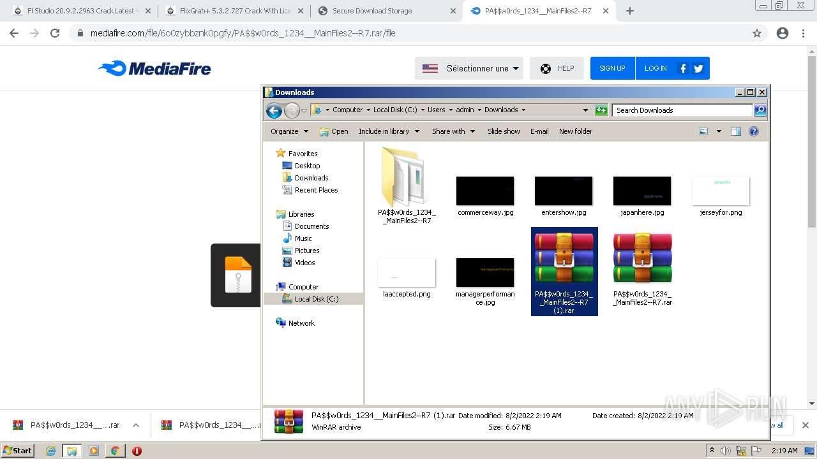The width and height of the screenshot is (817, 459).
Task: Click the SIGN UP button
Action: pos(612,68)
